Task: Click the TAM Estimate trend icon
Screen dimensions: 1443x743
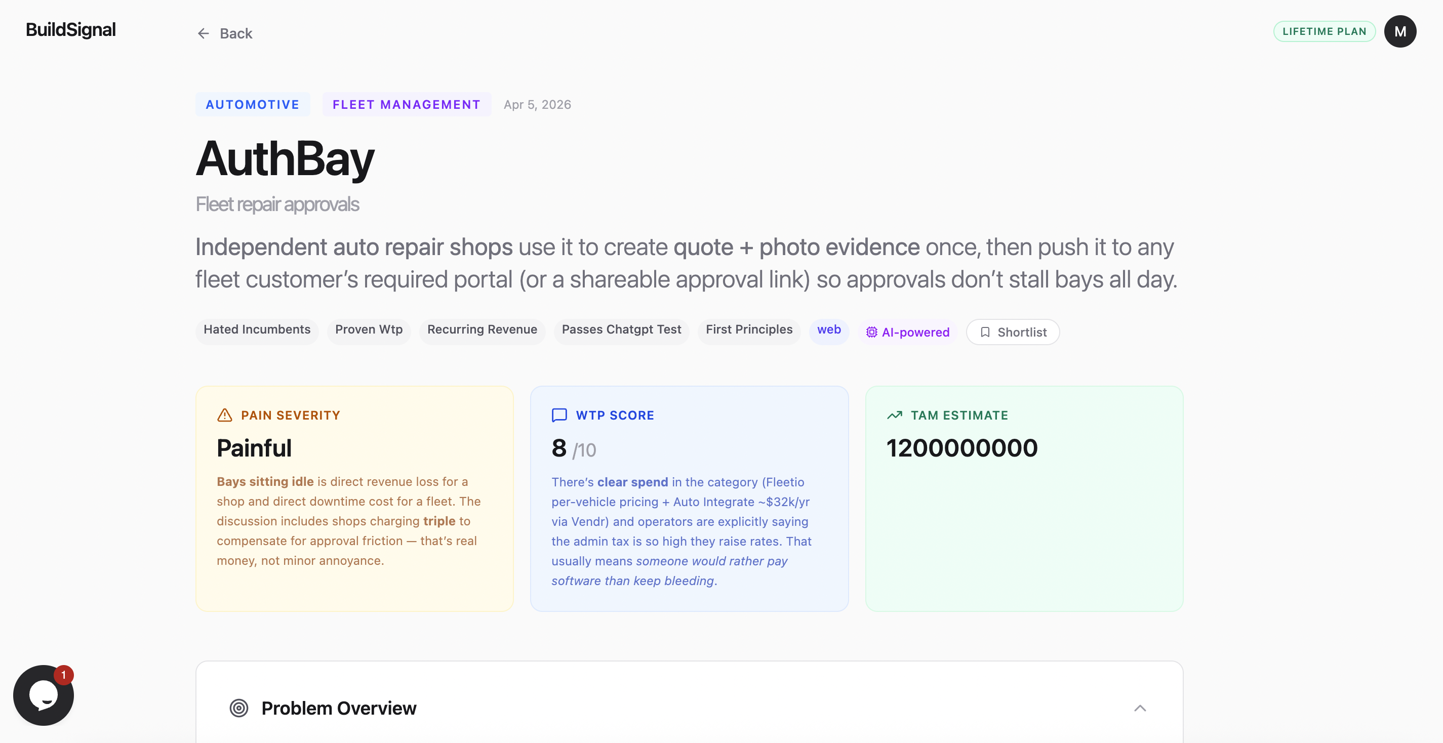Action: (x=895, y=416)
